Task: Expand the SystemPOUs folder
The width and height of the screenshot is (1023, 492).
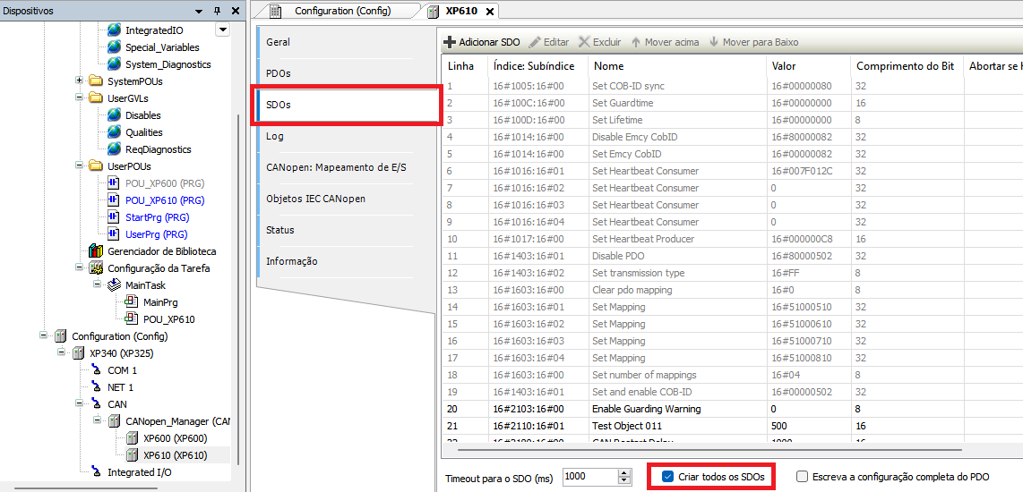Action: (80, 81)
